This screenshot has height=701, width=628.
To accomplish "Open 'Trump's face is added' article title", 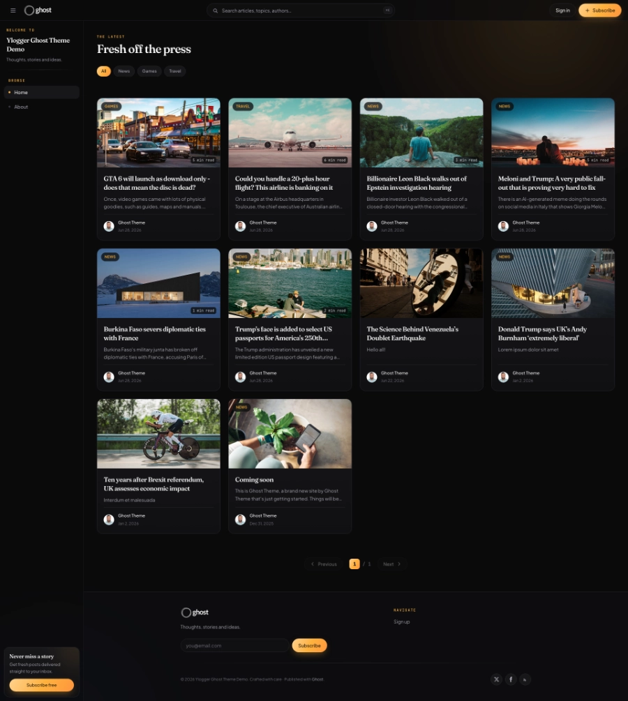I will (x=283, y=333).
